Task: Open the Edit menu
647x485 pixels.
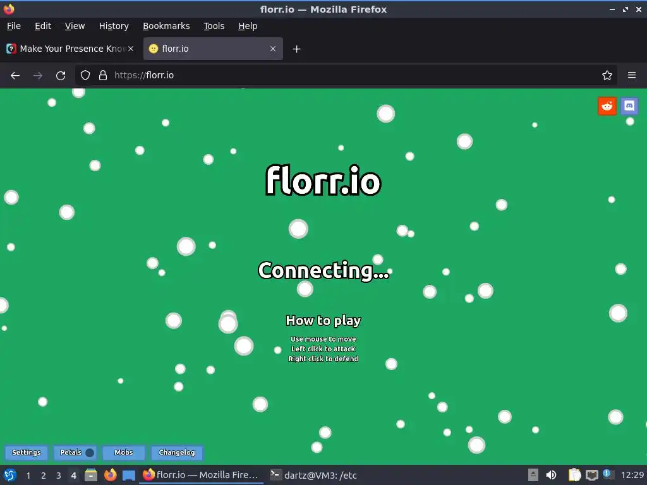Action: 43,26
